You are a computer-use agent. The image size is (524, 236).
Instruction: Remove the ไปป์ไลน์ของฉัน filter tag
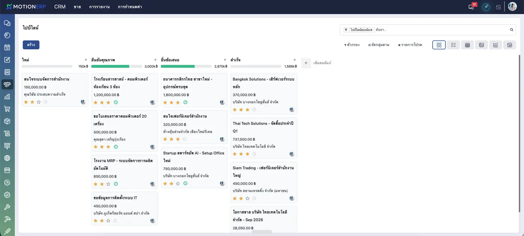click(x=371, y=30)
